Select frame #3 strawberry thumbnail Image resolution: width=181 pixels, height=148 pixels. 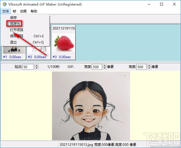(x=64, y=43)
